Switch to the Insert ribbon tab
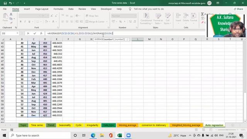The width and height of the screenshot is (247, 139). click(x=27, y=9)
